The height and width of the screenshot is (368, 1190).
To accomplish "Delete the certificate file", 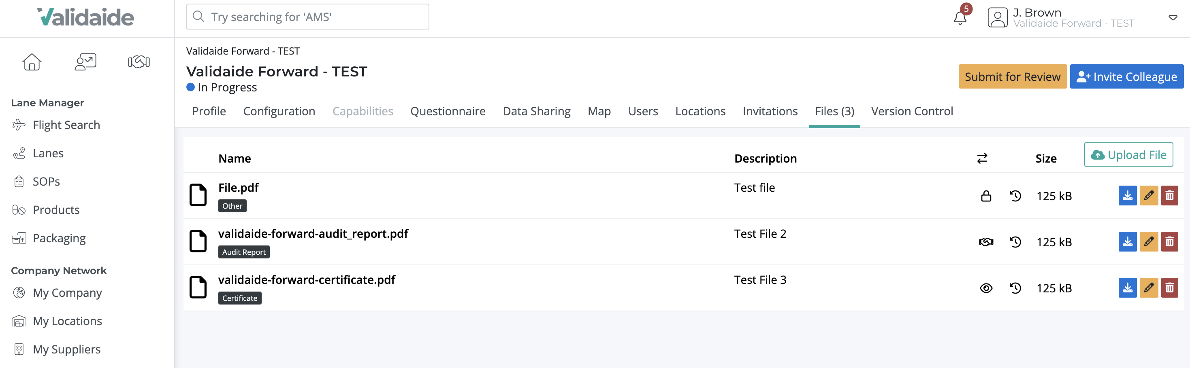I will coord(1169,288).
